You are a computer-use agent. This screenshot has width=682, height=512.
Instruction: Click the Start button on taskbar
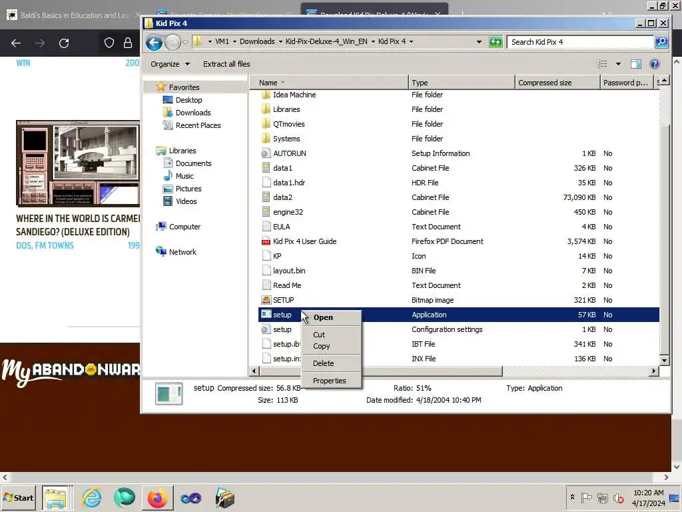point(18,497)
